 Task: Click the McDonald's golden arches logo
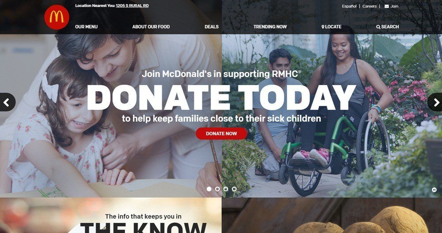click(x=57, y=17)
